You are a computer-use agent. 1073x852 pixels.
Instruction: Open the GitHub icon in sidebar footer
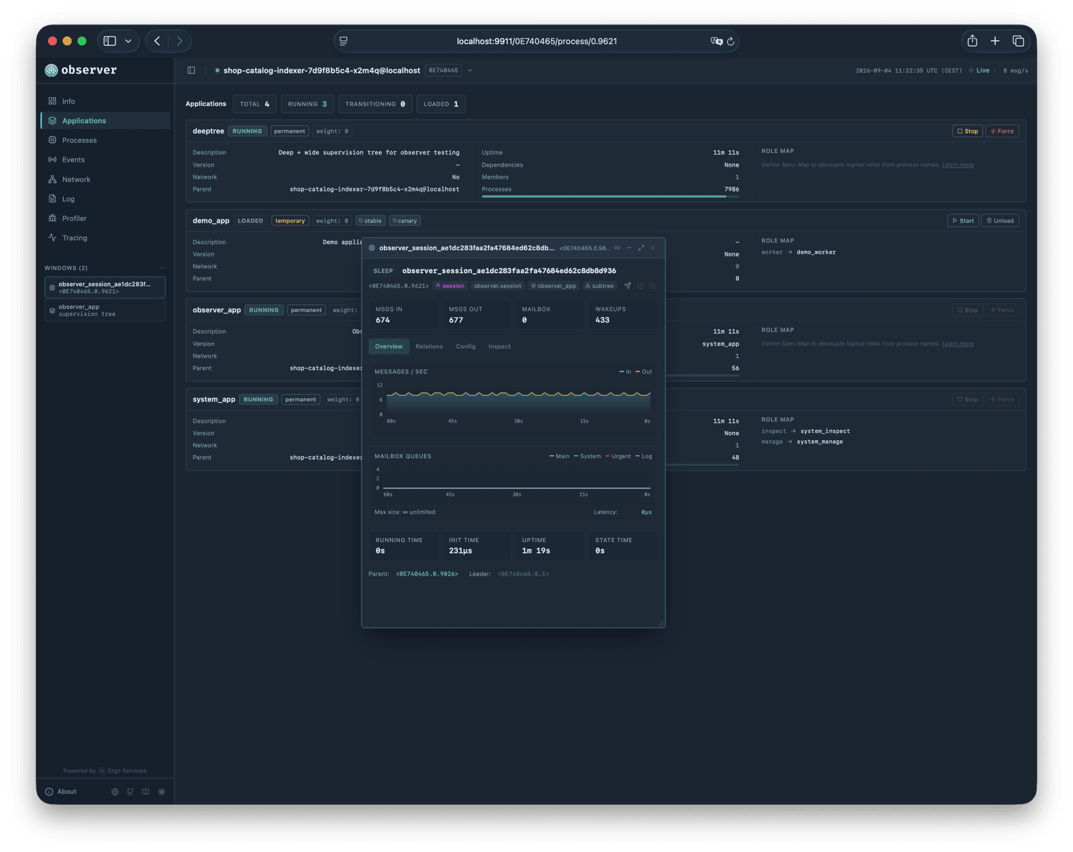(130, 791)
